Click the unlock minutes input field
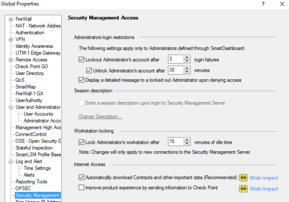The image size is (289, 202). coord(175,70)
